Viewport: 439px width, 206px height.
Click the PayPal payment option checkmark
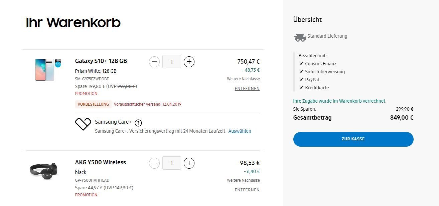301,80
